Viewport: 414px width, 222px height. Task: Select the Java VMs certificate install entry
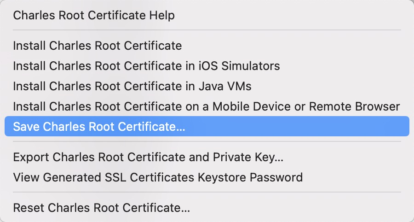(x=132, y=86)
